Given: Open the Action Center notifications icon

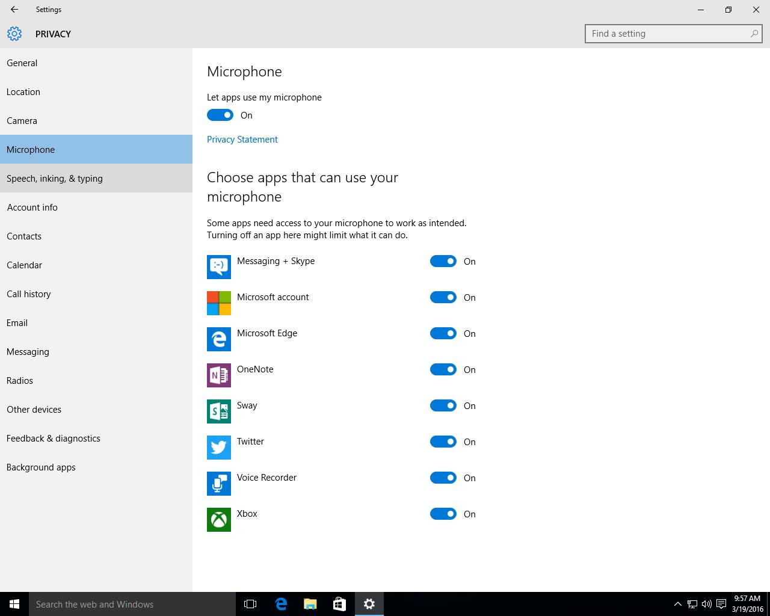Looking at the screenshot, I should coord(721,604).
